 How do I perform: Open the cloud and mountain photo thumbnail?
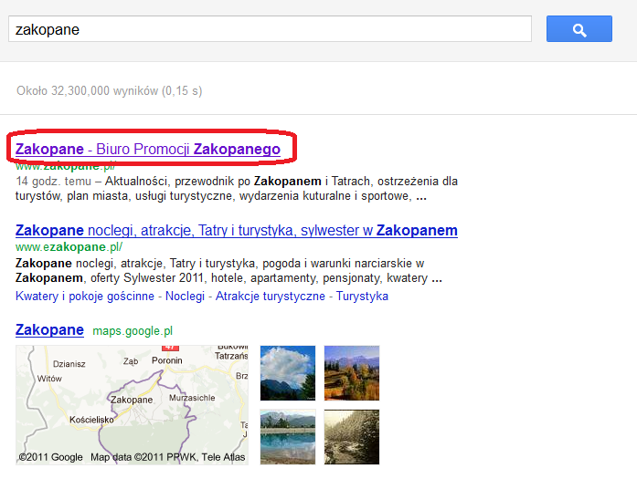pos(288,373)
